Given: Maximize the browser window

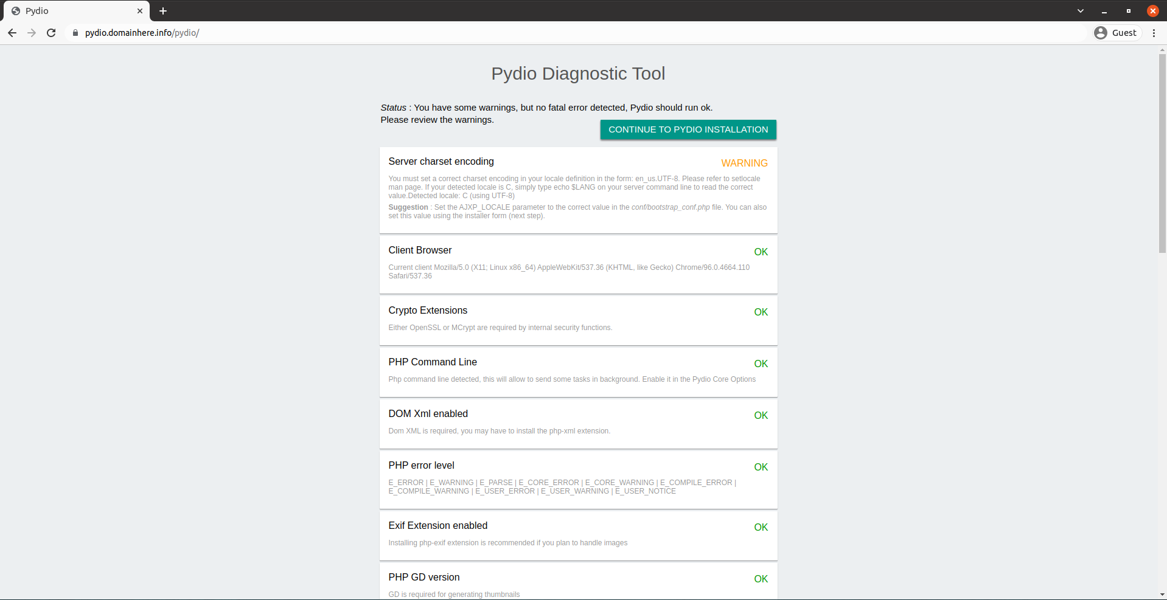Looking at the screenshot, I should tap(1129, 11).
